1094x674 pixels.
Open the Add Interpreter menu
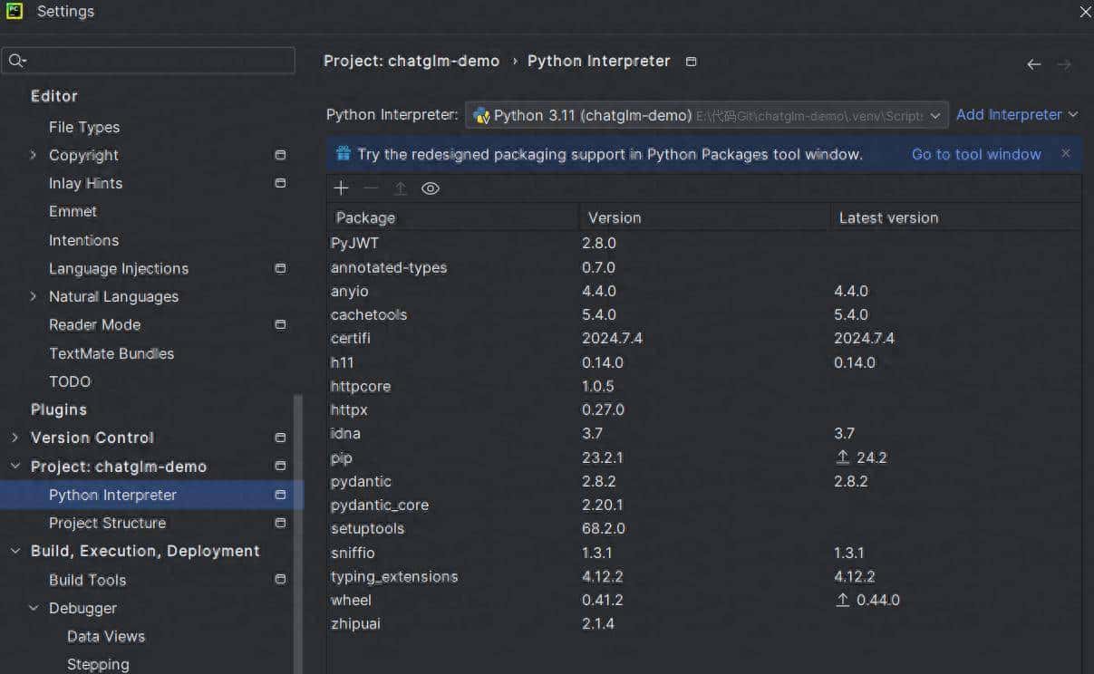(x=1016, y=115)
